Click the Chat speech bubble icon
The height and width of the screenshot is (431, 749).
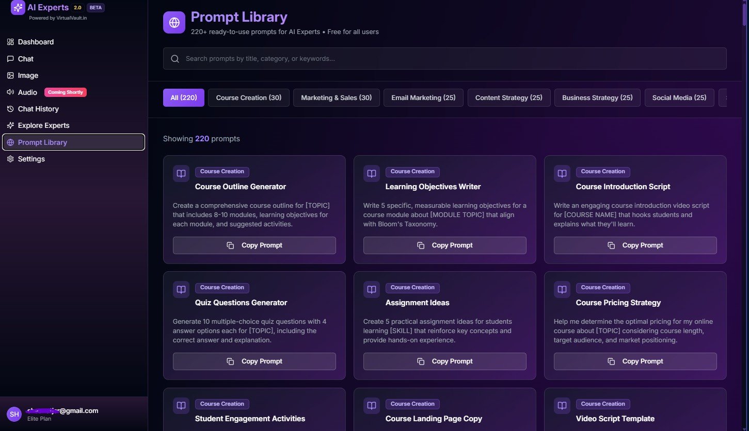(10, 59)
